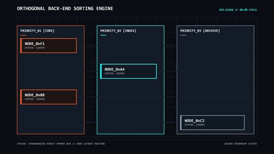Click the Orthogonal Back-End Sorting Engine title

65,9
